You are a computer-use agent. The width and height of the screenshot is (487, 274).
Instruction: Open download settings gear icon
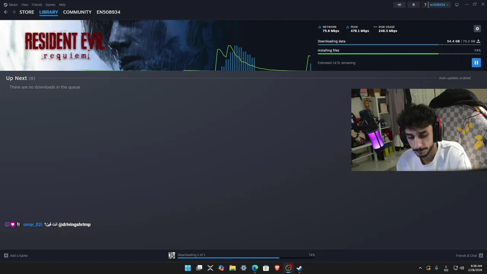click(477, 29)
